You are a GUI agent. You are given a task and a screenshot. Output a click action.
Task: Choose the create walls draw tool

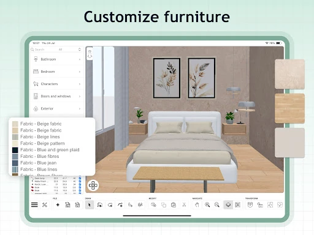pyautogui.click(x=100, y=205)
